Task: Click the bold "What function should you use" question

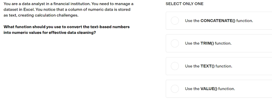Action: (67, 30)
